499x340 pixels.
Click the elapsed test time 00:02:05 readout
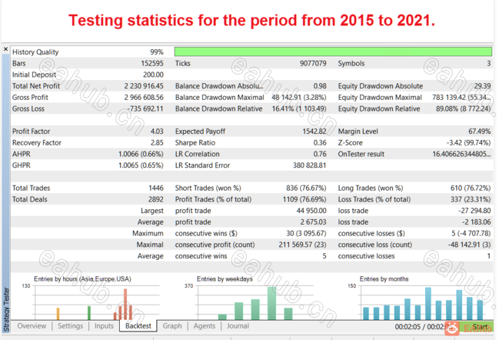pyautogui.click(x=408, y=327)
